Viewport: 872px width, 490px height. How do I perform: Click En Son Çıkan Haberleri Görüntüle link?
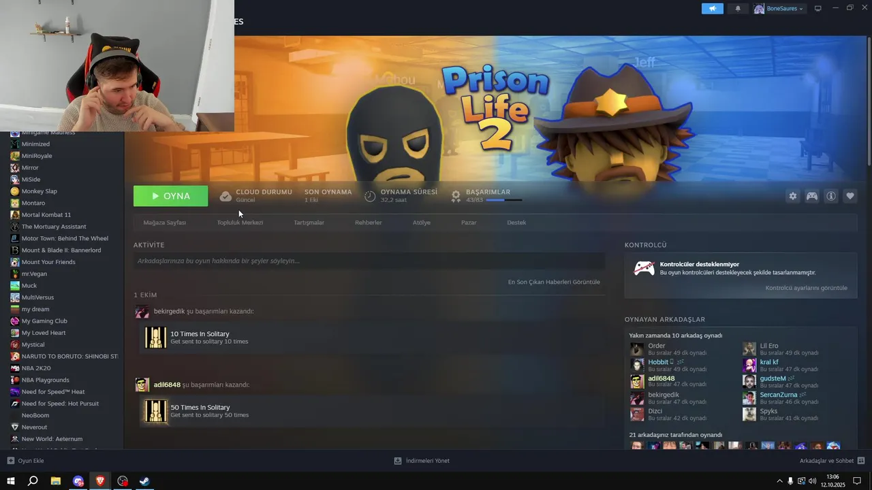[x=554, y=282]
